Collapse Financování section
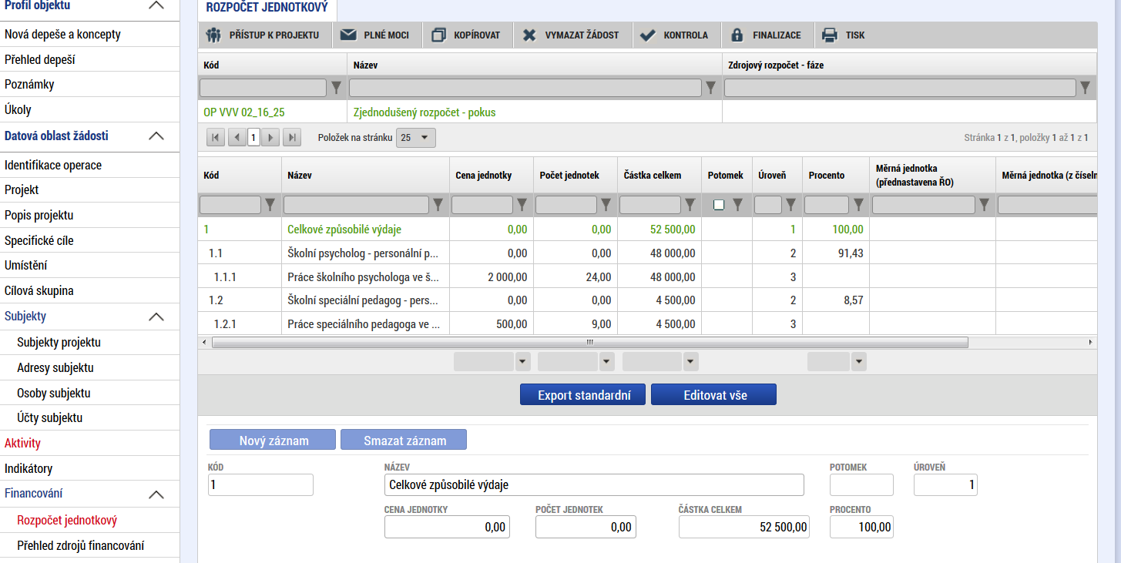This screenshot has width=1121, height=563. tap(156, 494)
